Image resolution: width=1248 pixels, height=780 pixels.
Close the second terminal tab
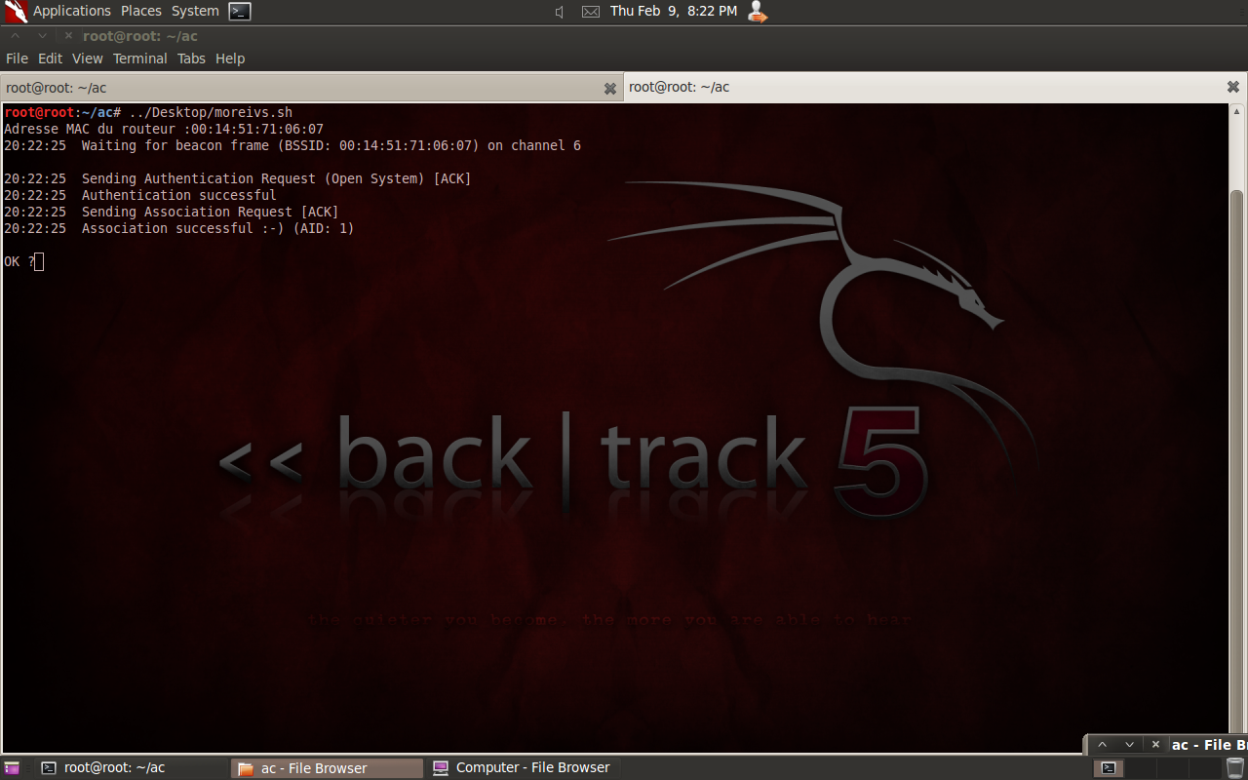[x=1233, y=87]
